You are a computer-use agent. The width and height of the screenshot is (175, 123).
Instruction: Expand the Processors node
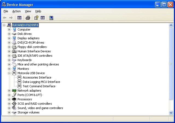(9, 99)
